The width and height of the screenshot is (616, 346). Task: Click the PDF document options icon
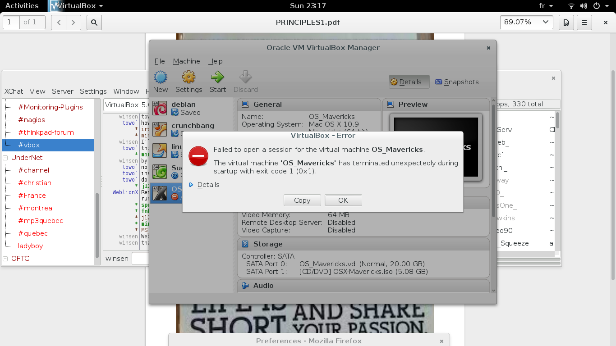[566, 22]
